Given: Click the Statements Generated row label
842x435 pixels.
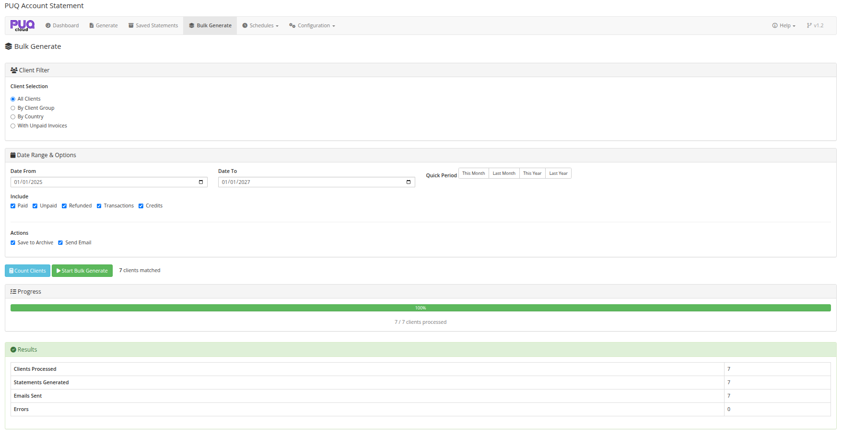Looking at the screenshot, I should (x=41, y=383).
